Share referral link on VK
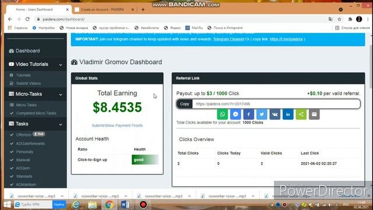 [x=275, y=114]
